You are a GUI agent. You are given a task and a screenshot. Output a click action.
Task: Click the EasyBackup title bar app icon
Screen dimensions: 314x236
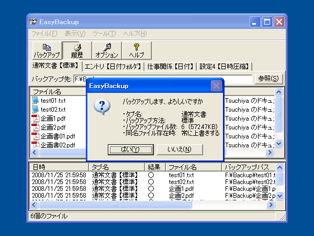(x=33, y=22)
